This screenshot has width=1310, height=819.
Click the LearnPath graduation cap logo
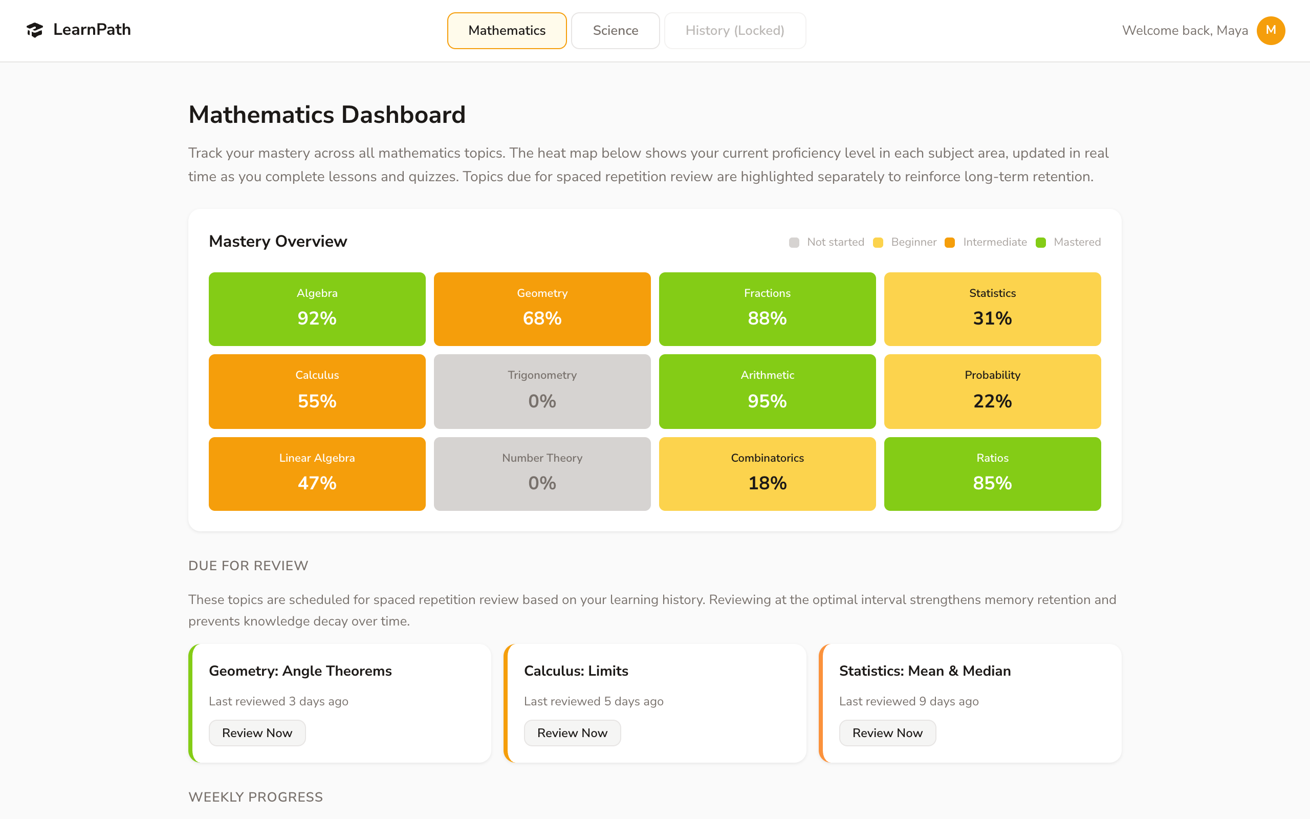click(35, 30)
